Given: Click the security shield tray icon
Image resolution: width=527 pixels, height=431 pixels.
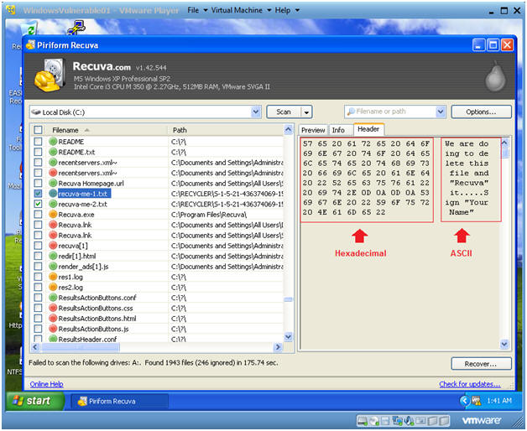Looking at the screenshot, I should (477, 401).
